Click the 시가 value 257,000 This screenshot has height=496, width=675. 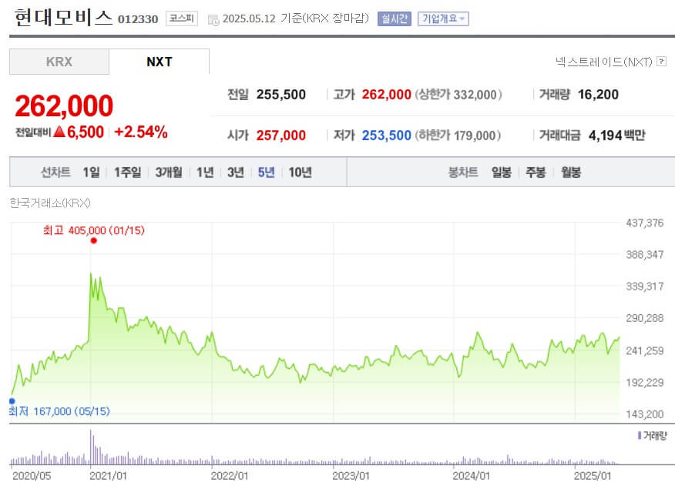(x=281, y=136)
